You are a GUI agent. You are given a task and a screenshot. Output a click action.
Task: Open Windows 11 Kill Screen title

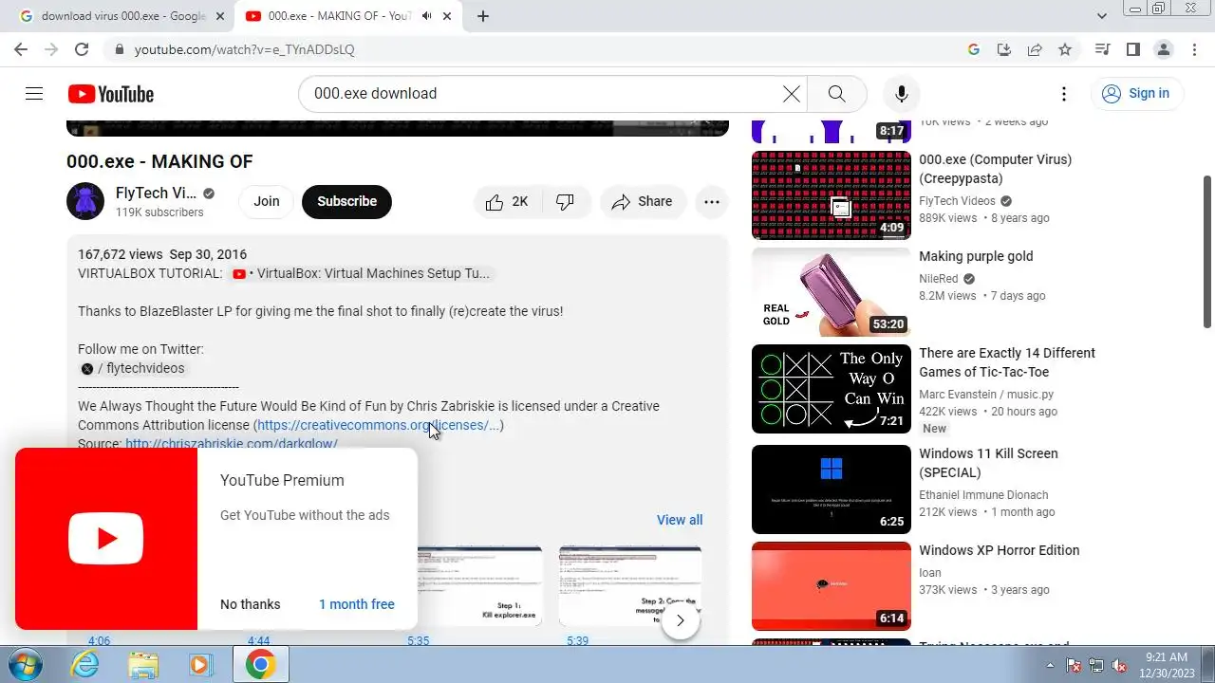click(x=988, y=463)
